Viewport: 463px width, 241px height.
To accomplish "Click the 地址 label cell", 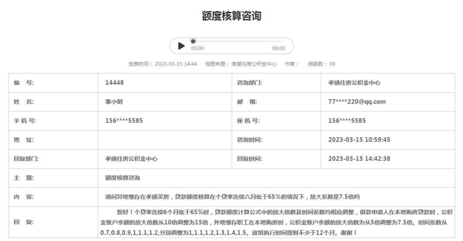I will click(53, 140).
